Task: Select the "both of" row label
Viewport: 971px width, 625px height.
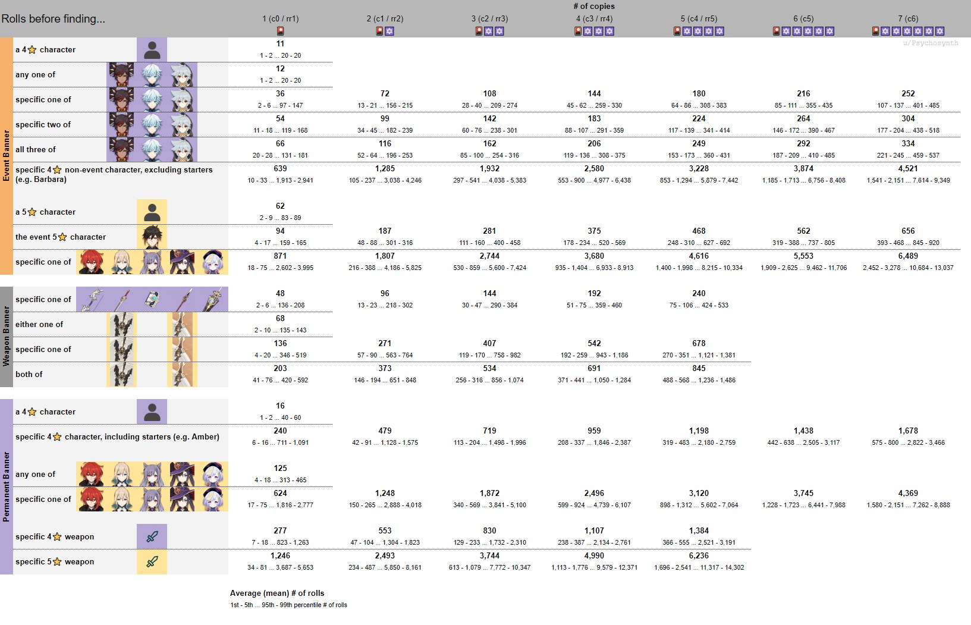Action: 29,374
